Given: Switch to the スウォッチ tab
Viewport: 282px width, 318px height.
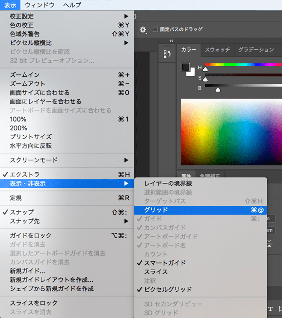Looking at the screenshot, I should click(x=217, y=50).
